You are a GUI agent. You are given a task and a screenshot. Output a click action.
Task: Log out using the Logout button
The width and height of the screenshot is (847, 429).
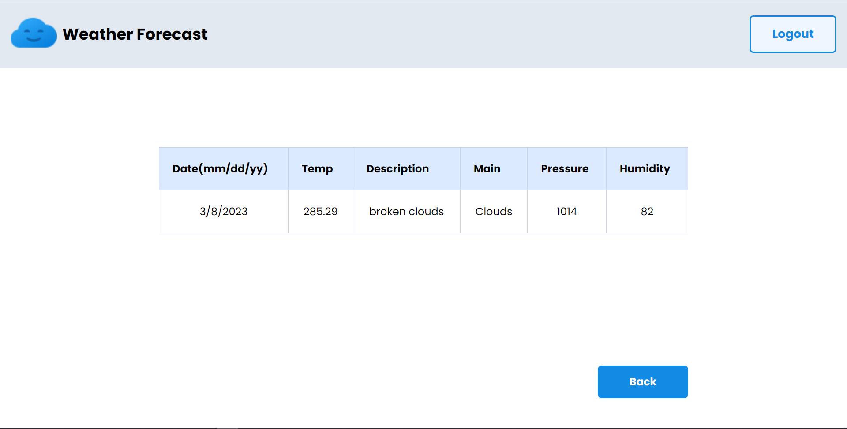coord(793,34)
